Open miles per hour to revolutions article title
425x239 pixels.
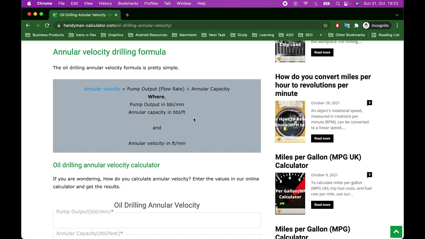[323, 85]
